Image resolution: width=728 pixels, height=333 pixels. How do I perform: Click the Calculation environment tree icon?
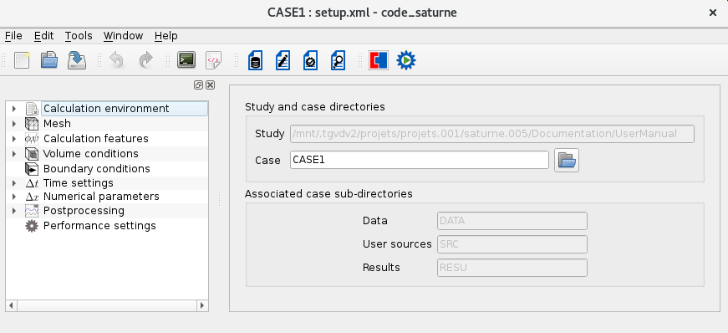[32, 109]
